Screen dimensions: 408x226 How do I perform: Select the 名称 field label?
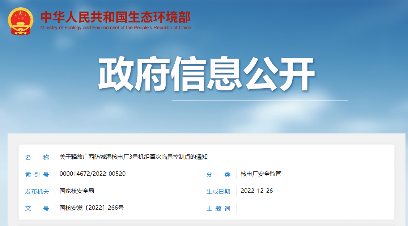[37, 157]
